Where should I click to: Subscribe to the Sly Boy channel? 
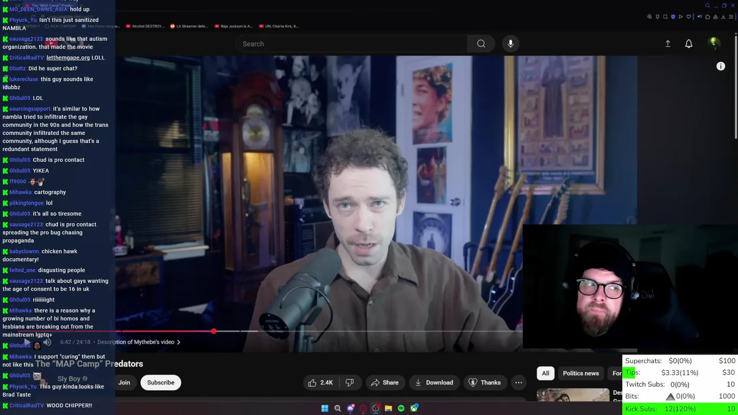[x=161, y=383]
